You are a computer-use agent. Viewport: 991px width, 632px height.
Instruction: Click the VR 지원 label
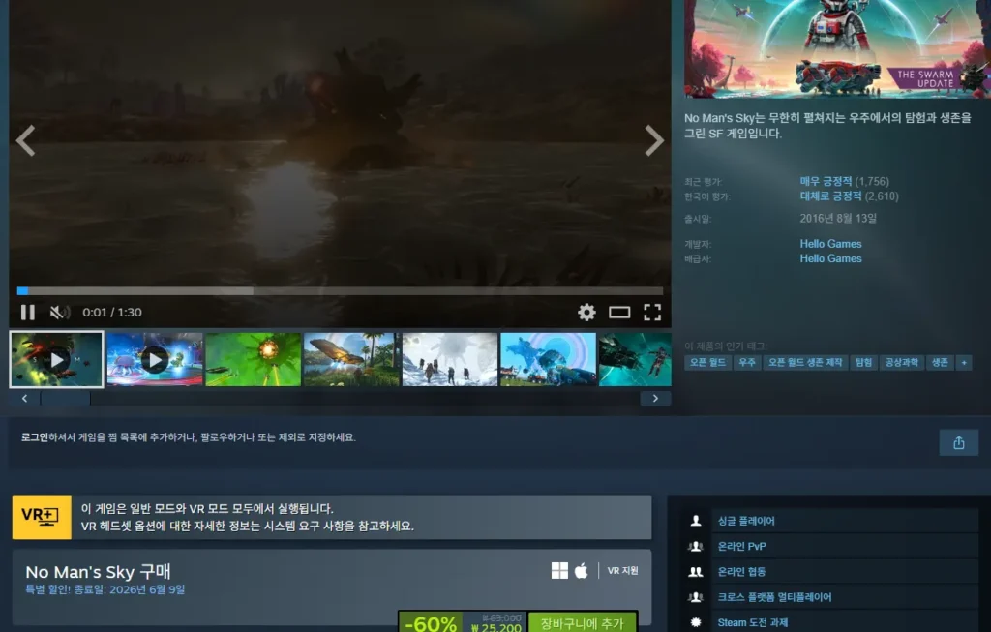(622, 571)
